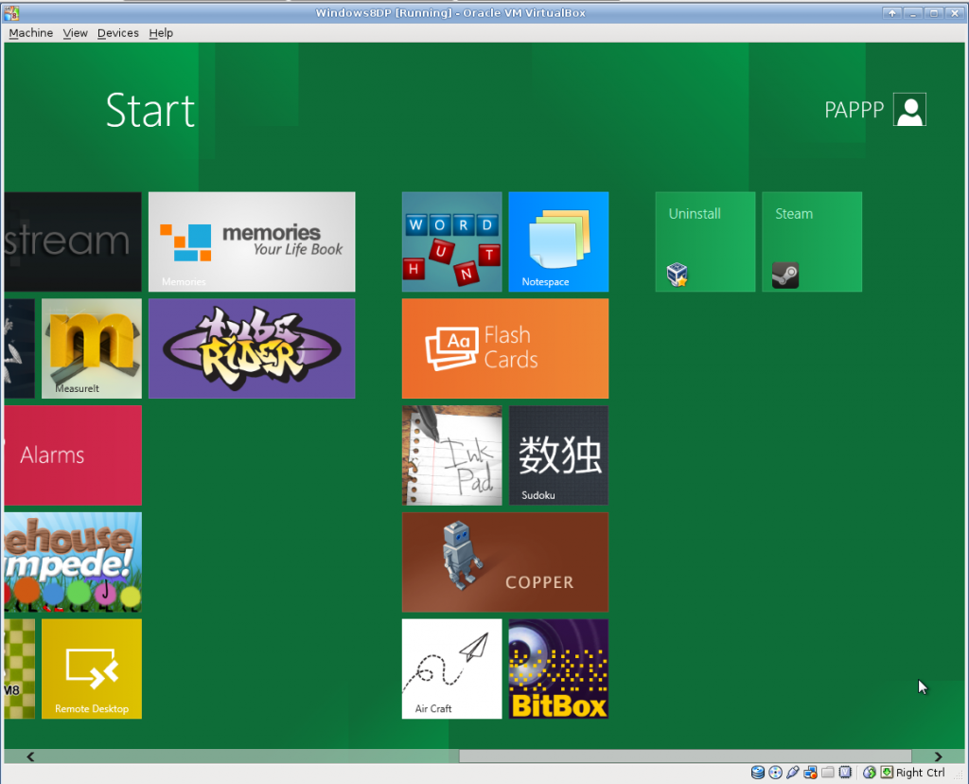The width and height of the screenshot is (969, 784).
Task: Launch the BitBox tile
Action: click(558, 668)
